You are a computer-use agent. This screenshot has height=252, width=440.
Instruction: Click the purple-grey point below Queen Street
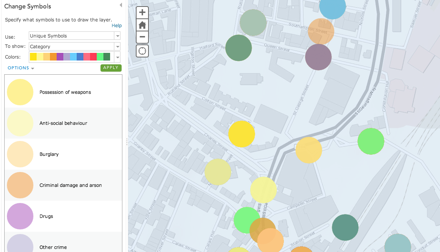[x=318, y=57]
